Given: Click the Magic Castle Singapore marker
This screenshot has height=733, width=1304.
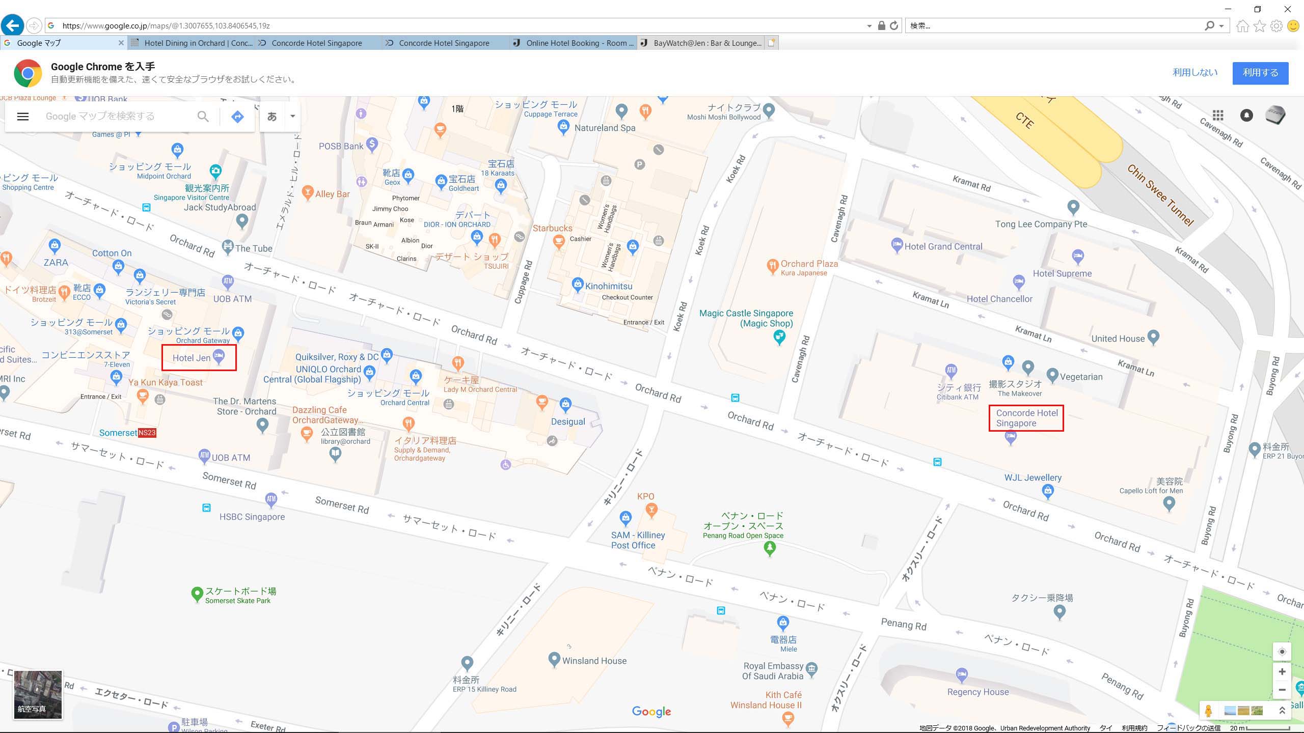Looking at the screenshot, I should pos(779,337).
